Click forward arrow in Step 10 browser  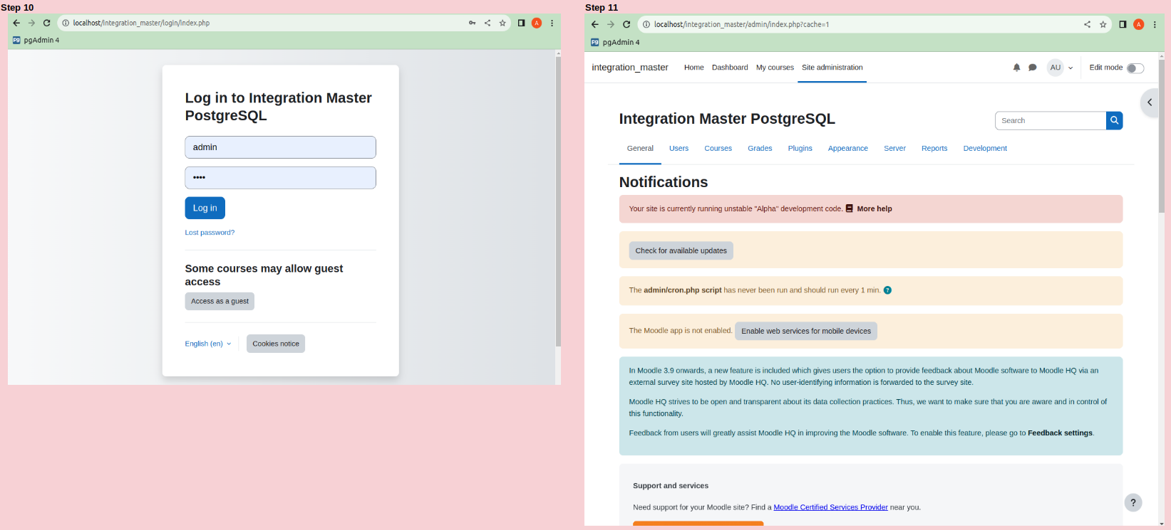[31, 23]
